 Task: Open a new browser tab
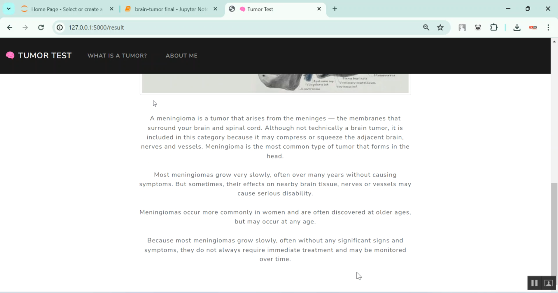335,9
